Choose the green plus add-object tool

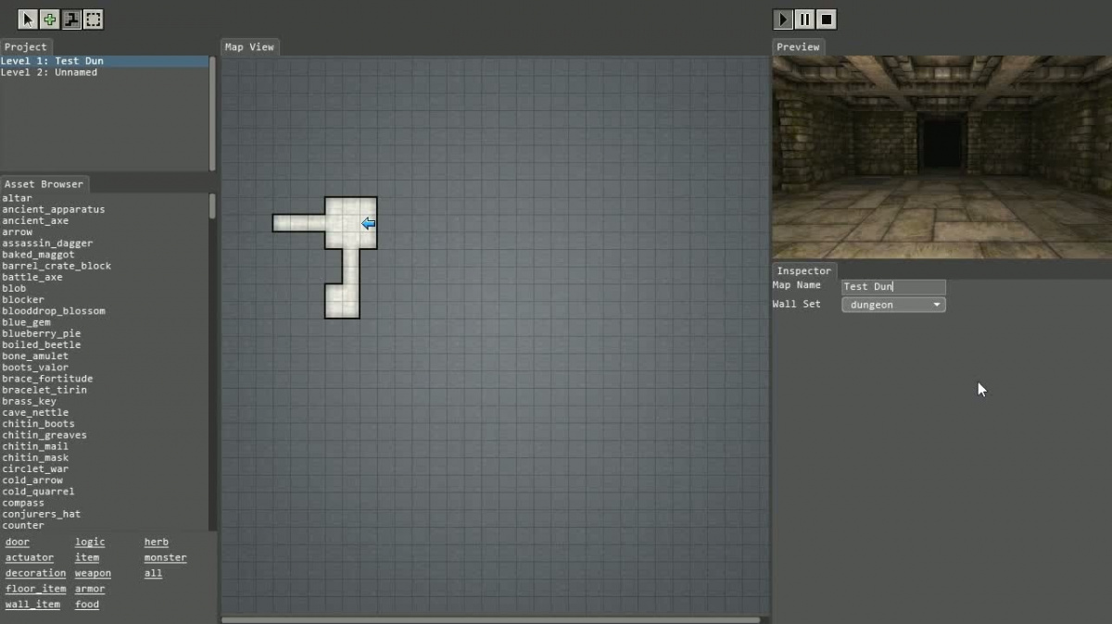point(50,19)
